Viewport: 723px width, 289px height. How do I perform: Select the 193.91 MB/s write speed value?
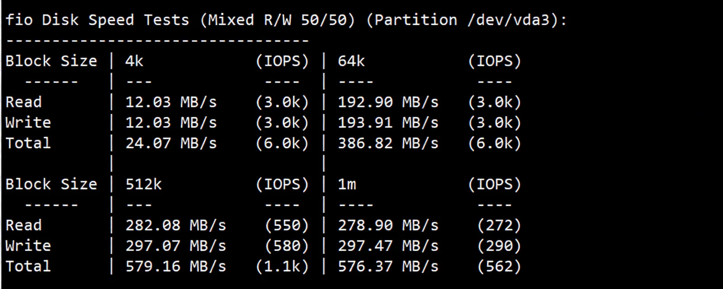[388, 123]
